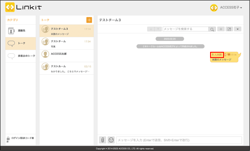Open the emoji smiley picker
The height and width of the screenshot is (151, 250).
point(111,140)
